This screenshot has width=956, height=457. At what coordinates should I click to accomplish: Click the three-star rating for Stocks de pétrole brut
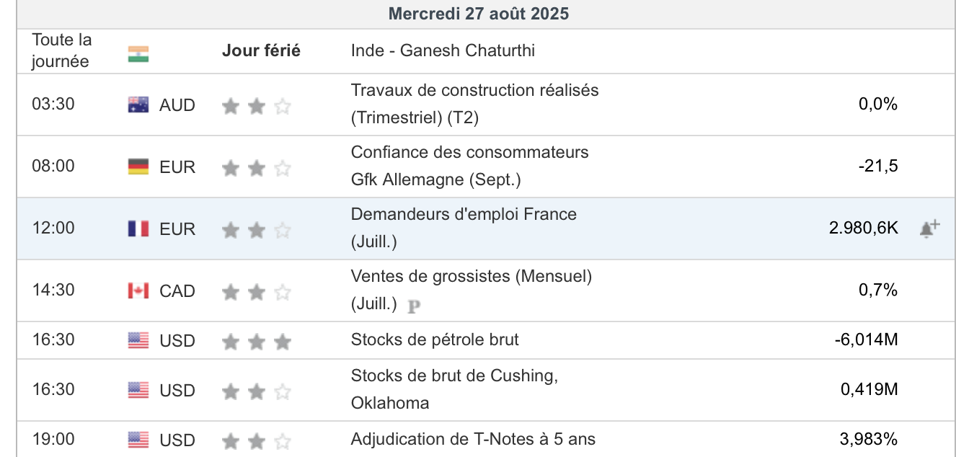click(x=256, y=341)
